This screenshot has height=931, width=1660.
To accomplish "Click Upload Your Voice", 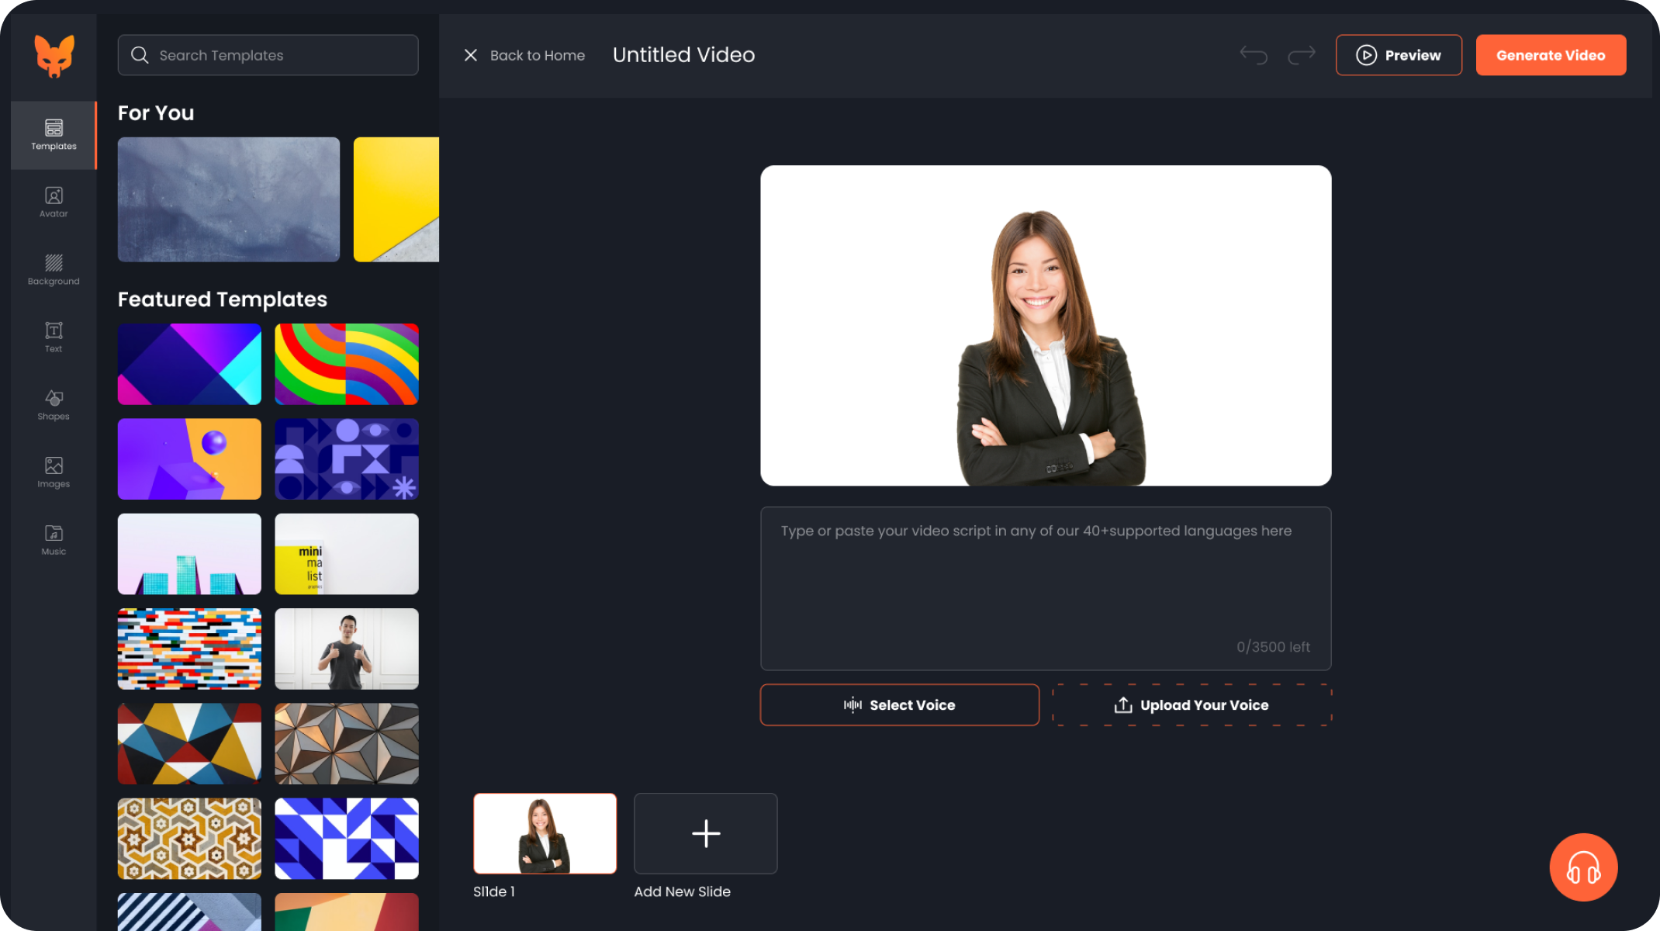I will tap(1191, 704).
